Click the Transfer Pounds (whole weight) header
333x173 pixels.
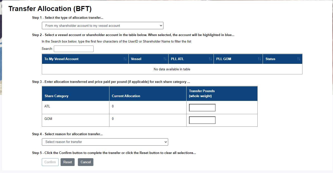pos(202,93)
